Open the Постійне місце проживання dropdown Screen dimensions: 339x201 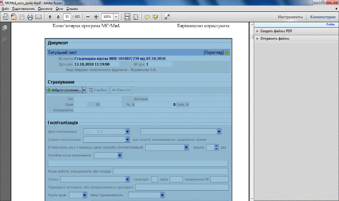tap(120, 155)
